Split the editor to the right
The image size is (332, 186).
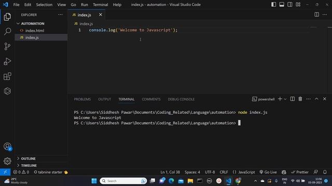tap(316, 14)
